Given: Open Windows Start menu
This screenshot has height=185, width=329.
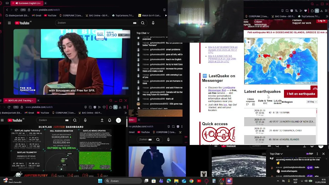Looking at the screenshot, I should (100, 181).
